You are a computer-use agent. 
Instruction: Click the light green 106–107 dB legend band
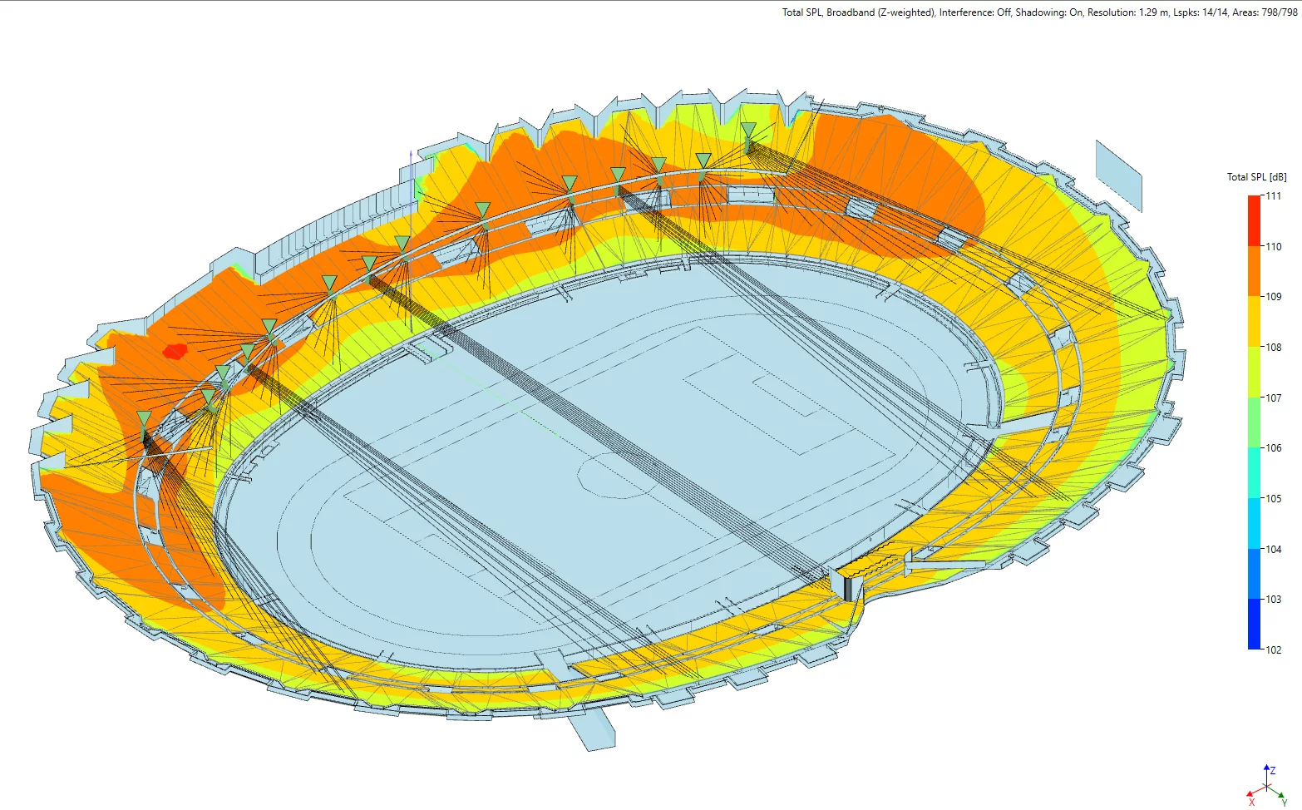[1254, 422]
